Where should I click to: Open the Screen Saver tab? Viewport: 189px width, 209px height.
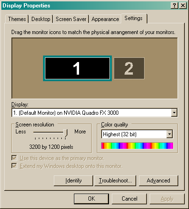71,19
